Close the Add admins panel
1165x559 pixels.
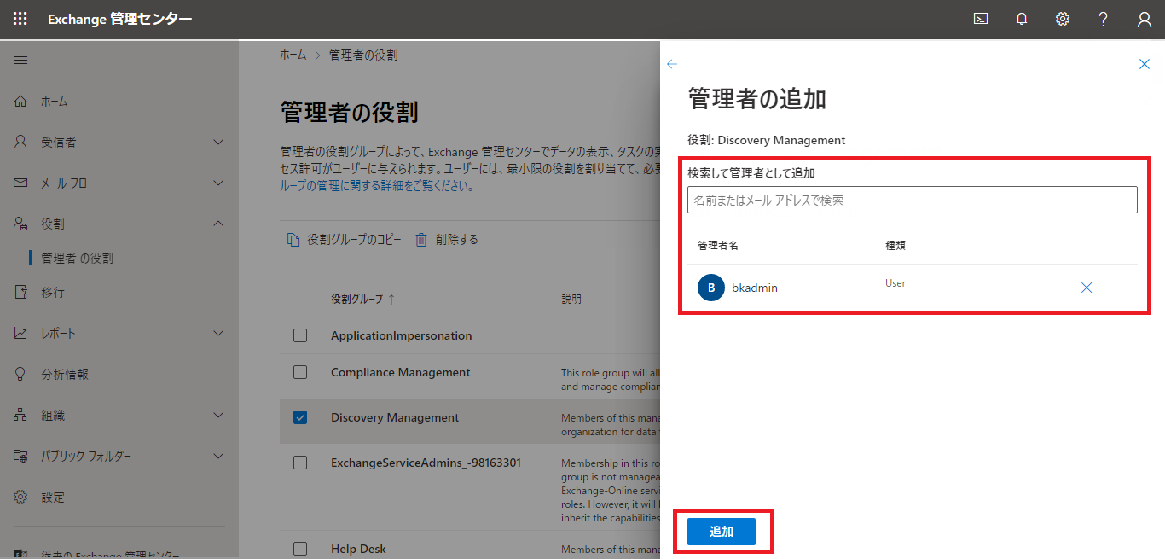point(1145,64)
